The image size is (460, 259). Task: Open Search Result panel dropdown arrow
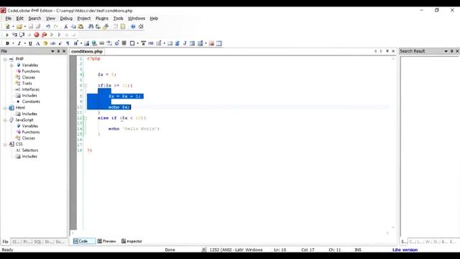tap(446, 51)
